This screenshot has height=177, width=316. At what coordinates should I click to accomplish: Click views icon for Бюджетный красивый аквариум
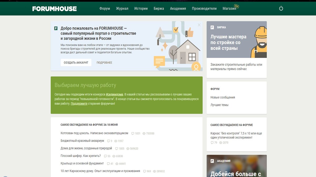(116, 141)
